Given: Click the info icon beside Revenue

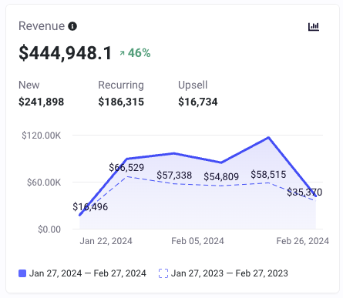Looking at the screenshot, I should pyautogui.click(x=72, y=26).
